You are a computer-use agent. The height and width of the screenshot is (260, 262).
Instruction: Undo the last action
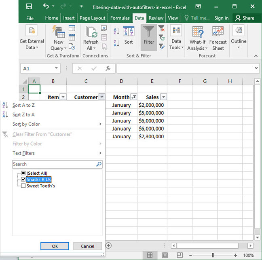point(46,6)
